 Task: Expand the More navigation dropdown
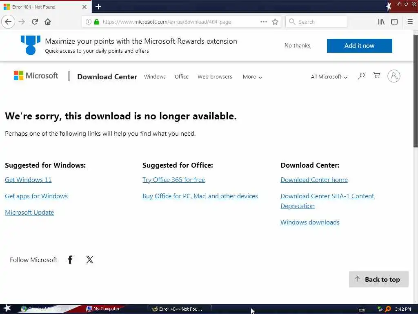252,76
